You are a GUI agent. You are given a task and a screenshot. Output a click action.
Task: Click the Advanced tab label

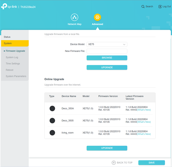click(x=97, y=24)
